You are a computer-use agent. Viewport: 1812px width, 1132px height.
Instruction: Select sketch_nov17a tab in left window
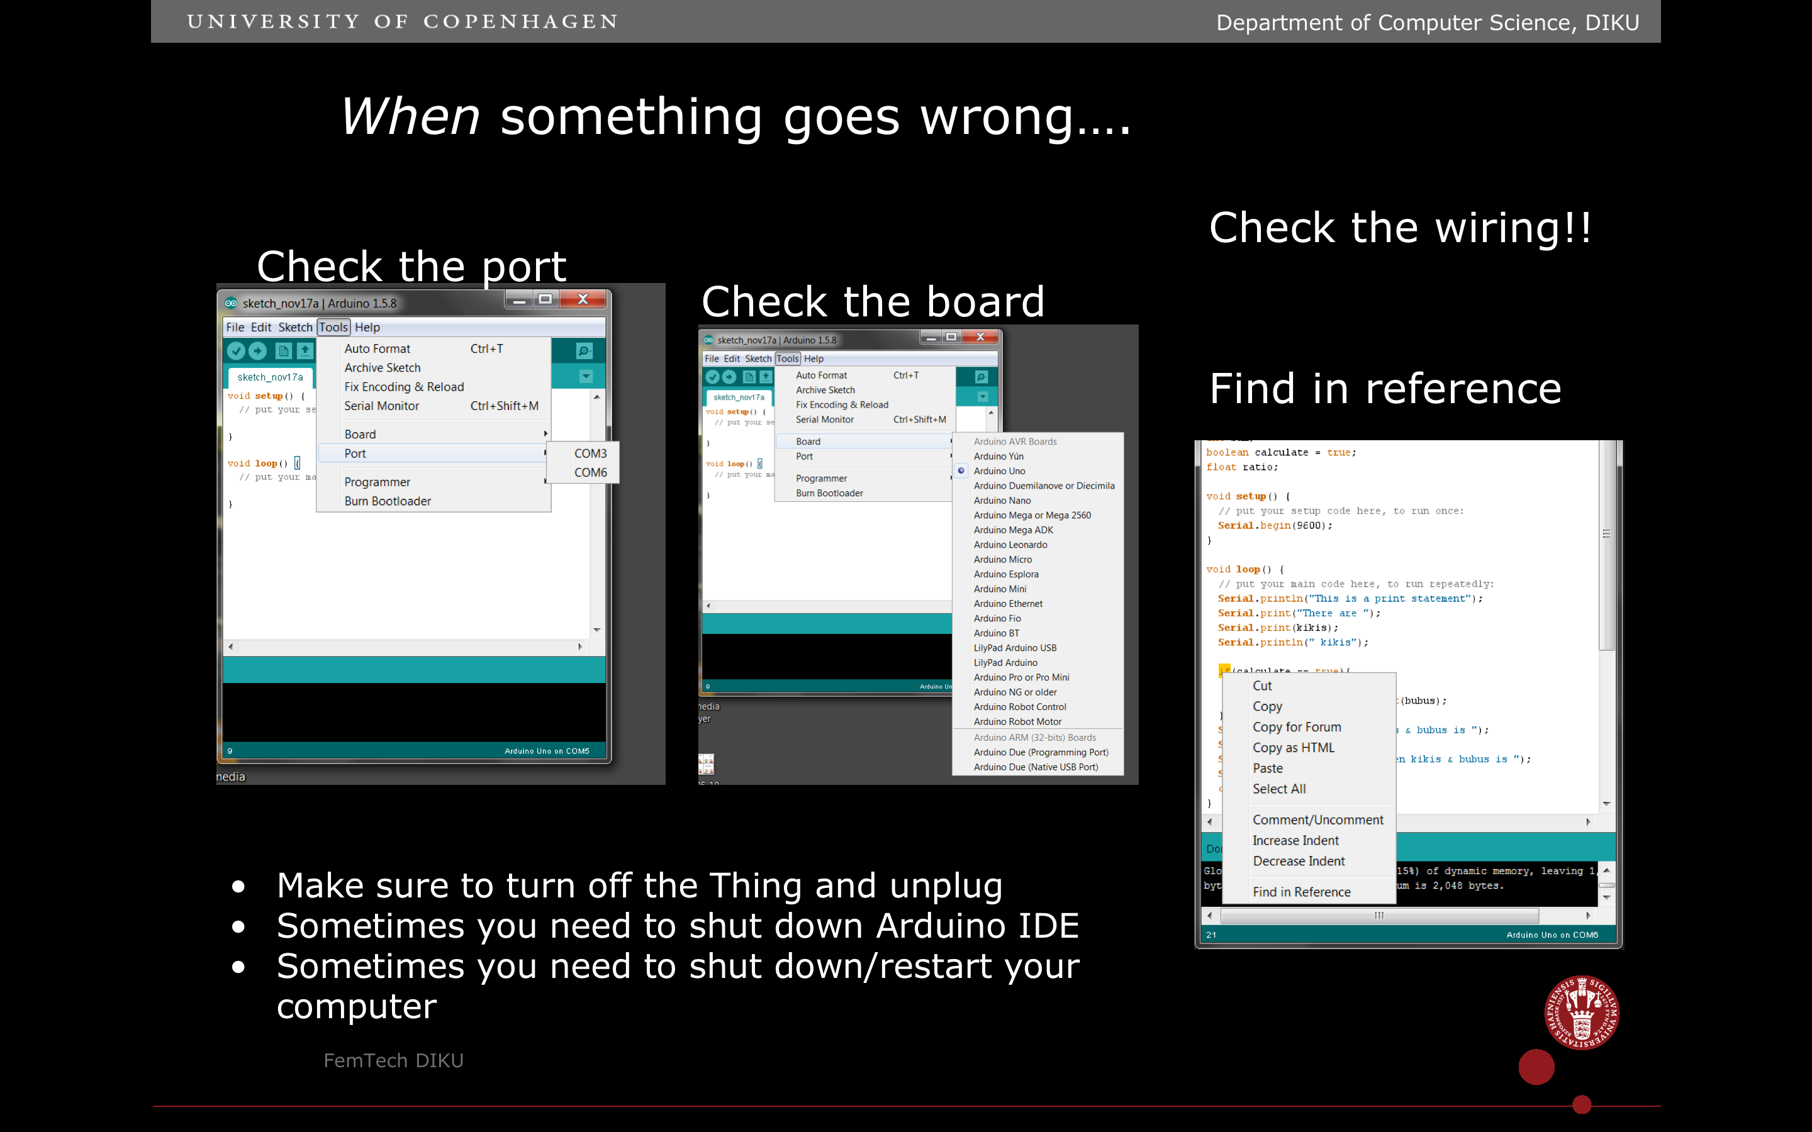coord(271,377)
